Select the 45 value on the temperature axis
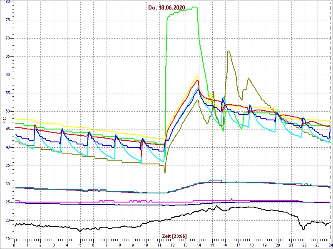This screenshot has height=249, width=333. coord(8,129)
